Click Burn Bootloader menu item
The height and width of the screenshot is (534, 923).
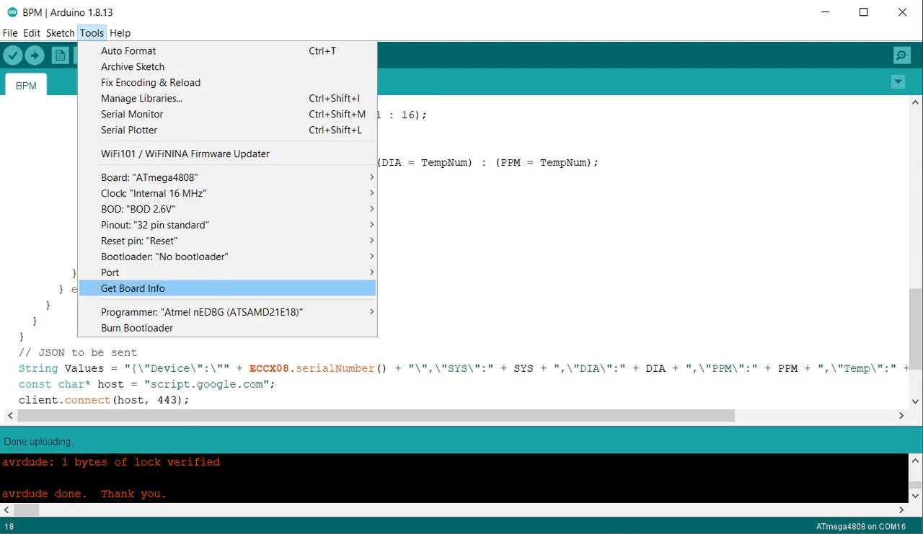[x=227, y=329]
